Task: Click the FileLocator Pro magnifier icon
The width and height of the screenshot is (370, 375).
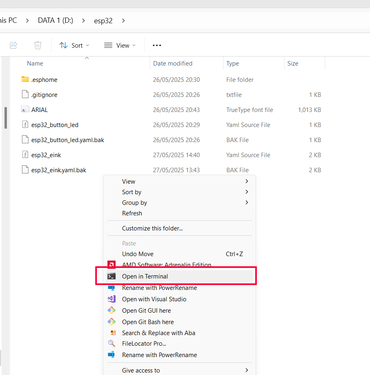Action: pos(112,343)
